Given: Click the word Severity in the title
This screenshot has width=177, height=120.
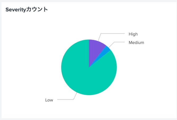Looking at the screenshot, I should pos(16,10).
